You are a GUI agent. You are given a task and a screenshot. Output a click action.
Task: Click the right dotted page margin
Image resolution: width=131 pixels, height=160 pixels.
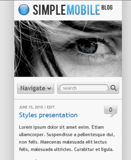[126, 80]
